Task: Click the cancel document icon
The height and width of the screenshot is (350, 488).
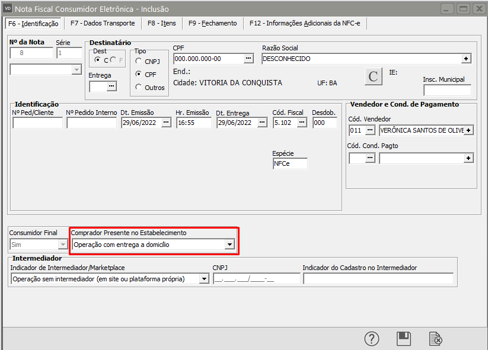Action: coord(436,339)
